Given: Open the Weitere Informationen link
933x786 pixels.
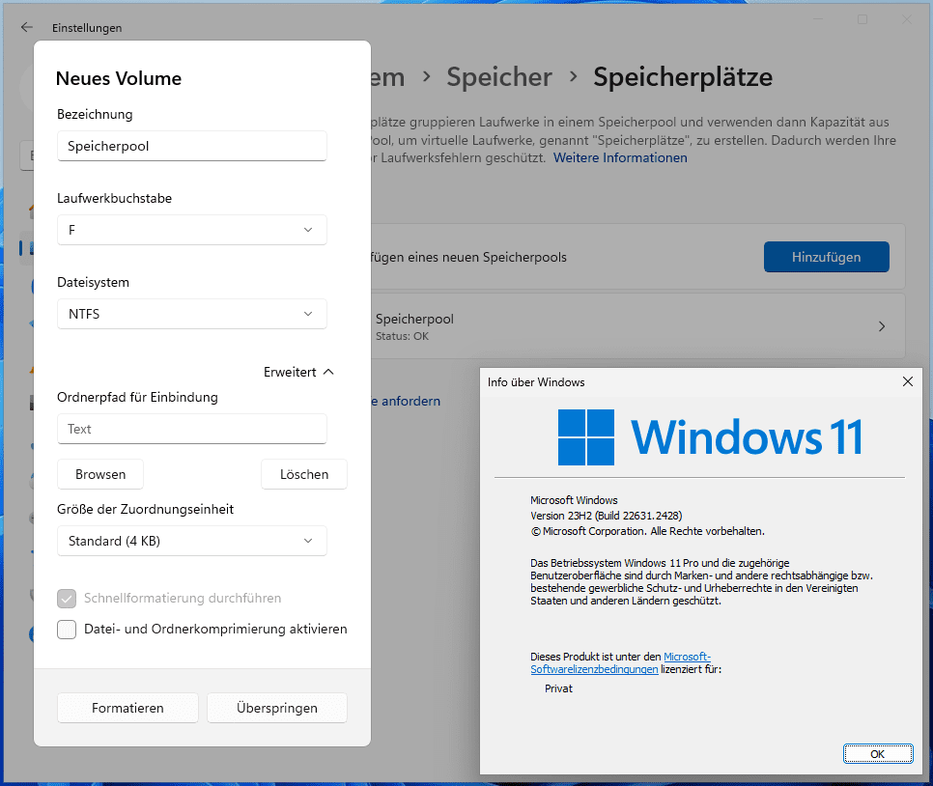Looking at the screenshot, I should 620,157.
